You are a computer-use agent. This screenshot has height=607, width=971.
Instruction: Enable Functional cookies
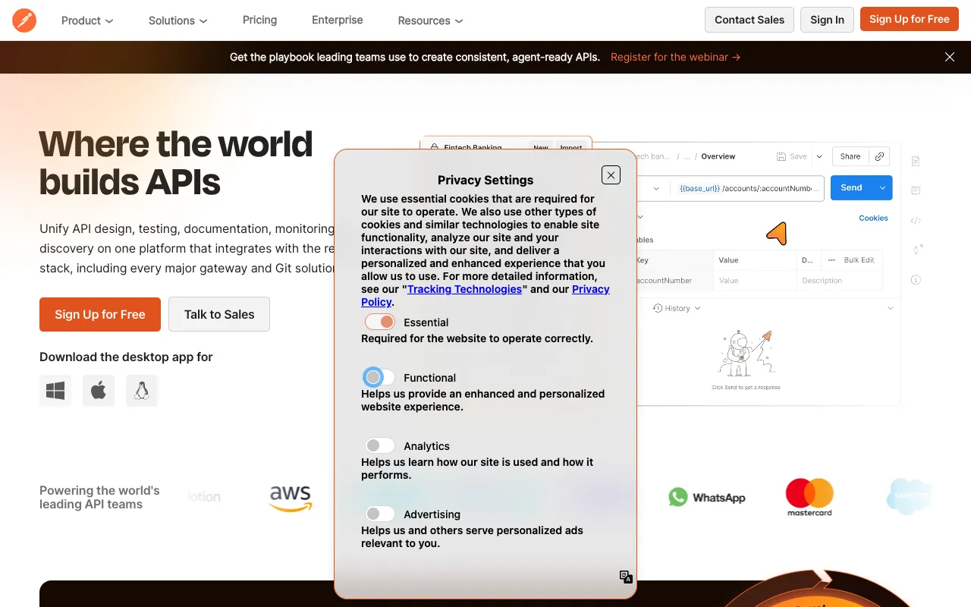[379, 377]
